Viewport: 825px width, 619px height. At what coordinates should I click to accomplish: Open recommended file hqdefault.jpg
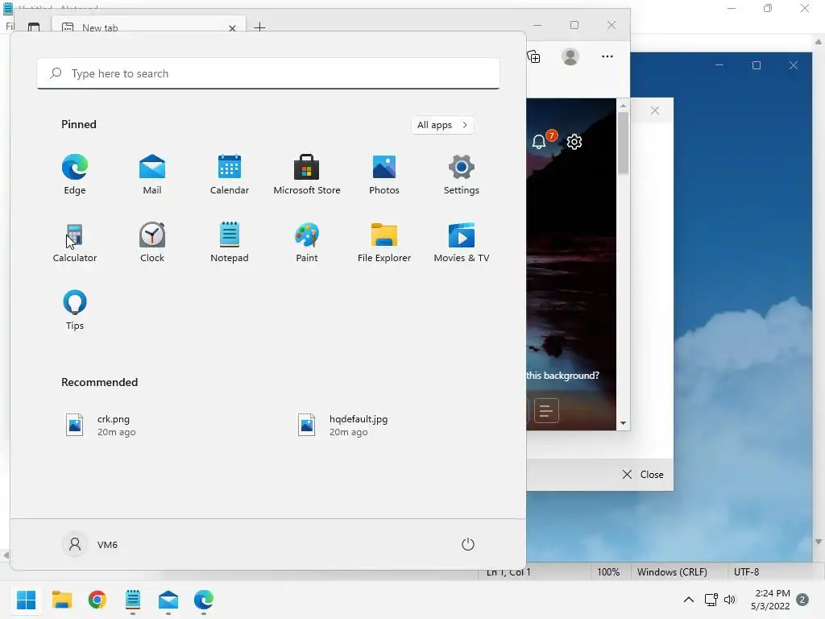[x=342, y=425]
